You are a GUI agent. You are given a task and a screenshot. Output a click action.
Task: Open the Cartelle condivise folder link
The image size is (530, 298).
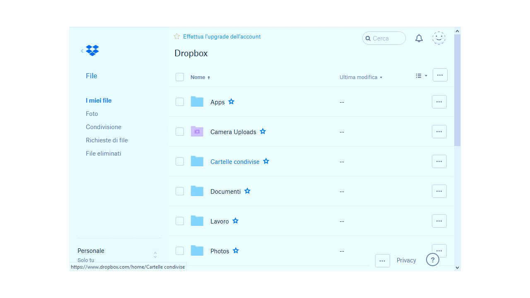coord(235,162)
